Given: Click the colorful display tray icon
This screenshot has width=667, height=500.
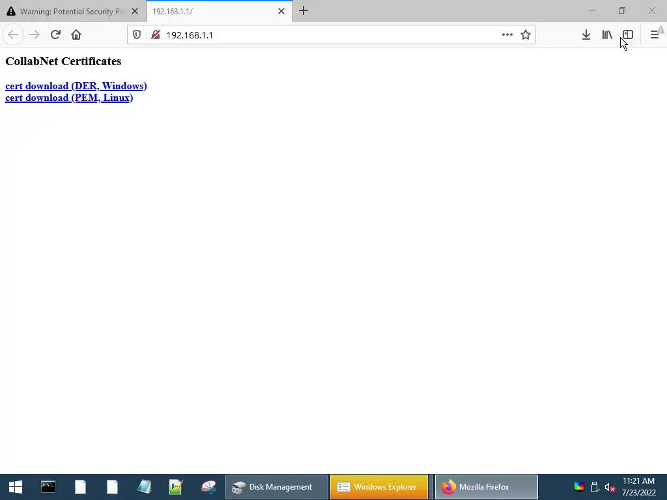Looking at the screenshot, I should pyautogui.click(x=579, y=487).
